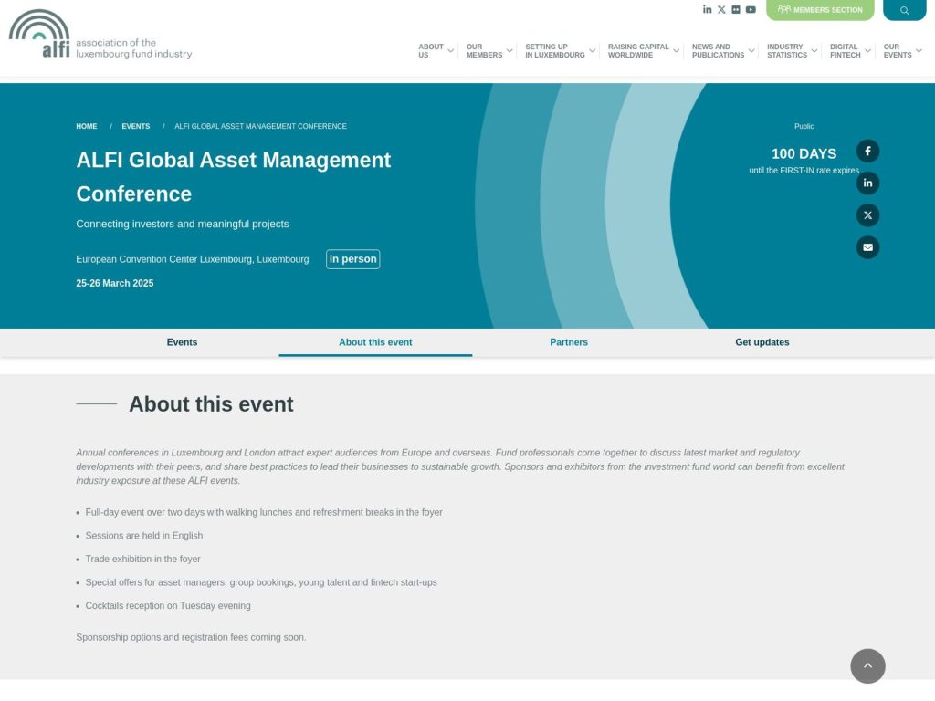Click the MEMBERS SECTION button
The width and height of the screenshot is (935, 701).
coord(819,9)
